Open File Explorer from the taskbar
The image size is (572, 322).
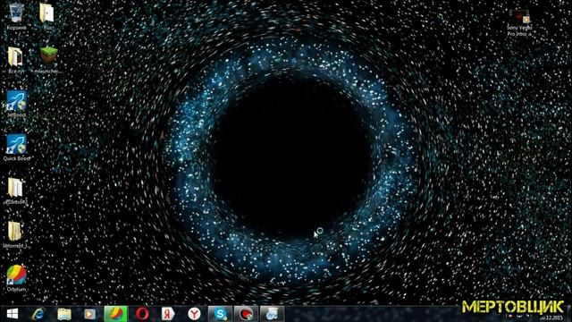click(63, 314)
